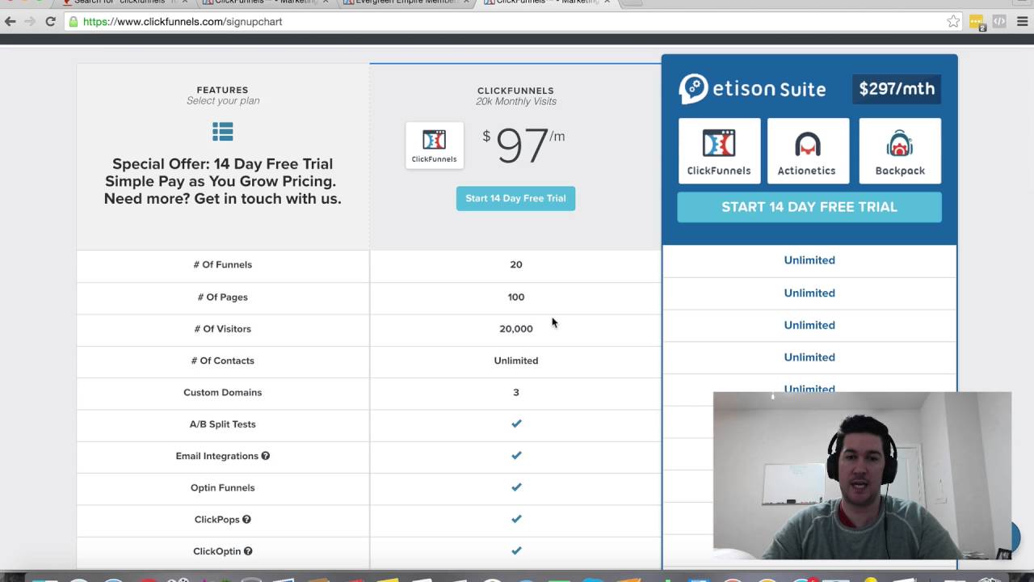Click the black 'Unlimited' contacts value
Viewport: 1034px width, 582px height.
click(516, 361)
